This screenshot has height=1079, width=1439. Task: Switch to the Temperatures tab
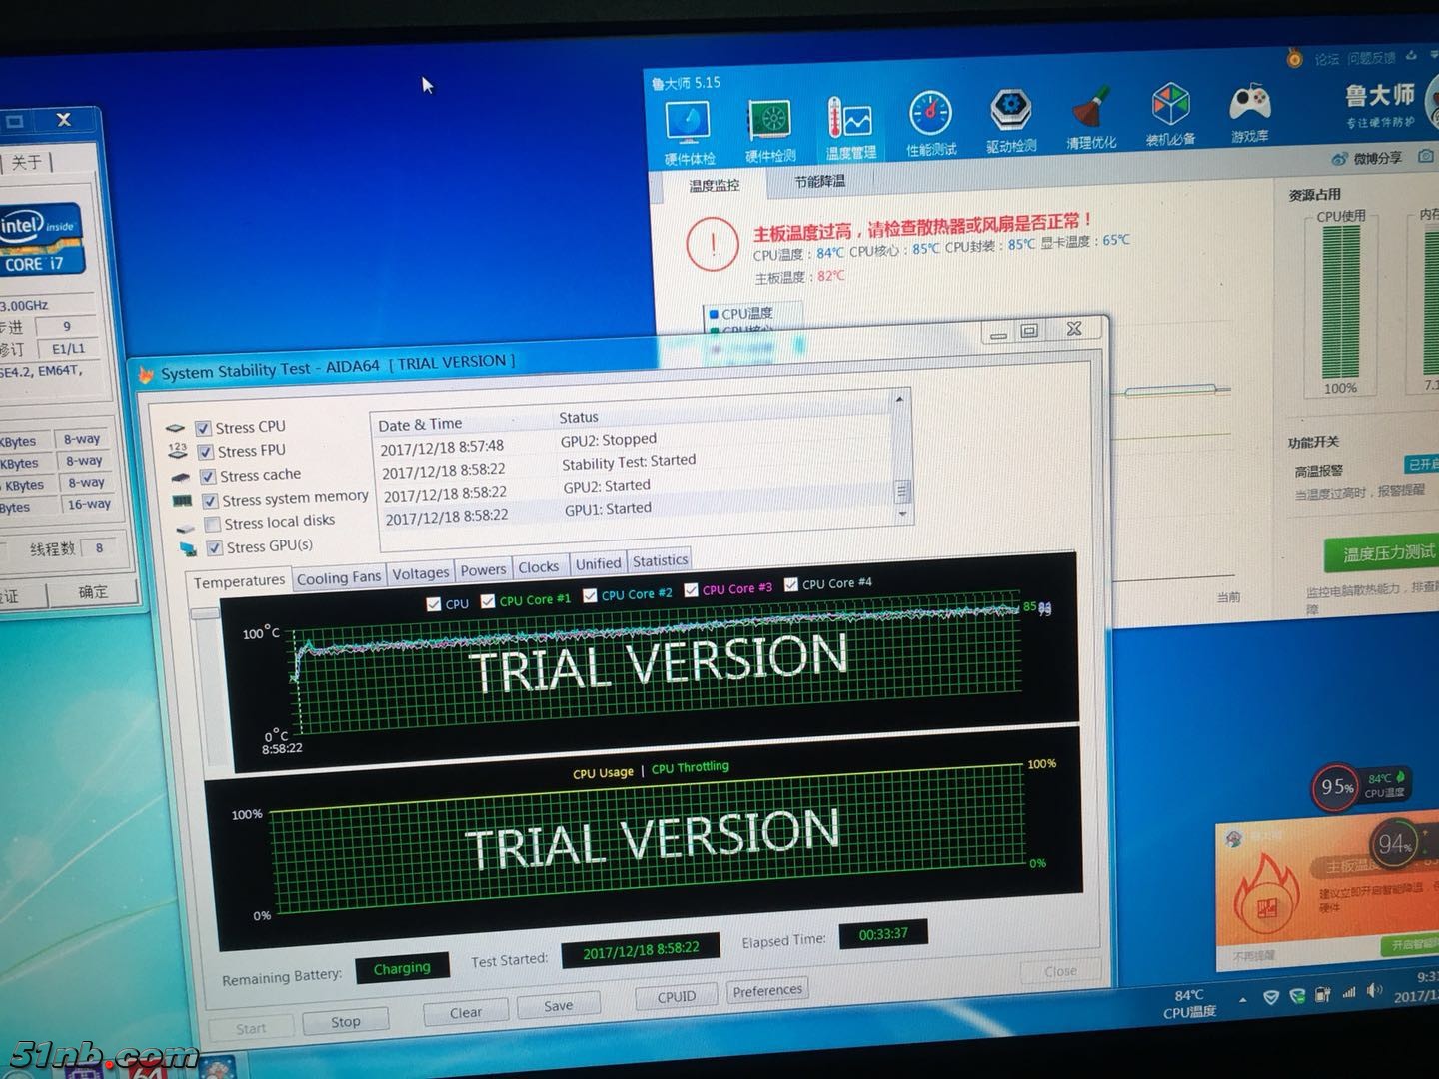click(239, 582)
